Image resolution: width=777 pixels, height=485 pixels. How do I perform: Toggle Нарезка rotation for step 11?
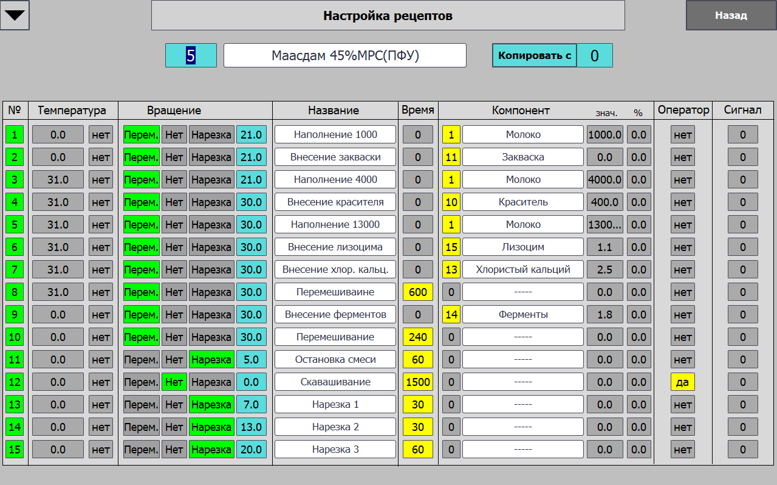pyautogui.click(x=211, y=360)
